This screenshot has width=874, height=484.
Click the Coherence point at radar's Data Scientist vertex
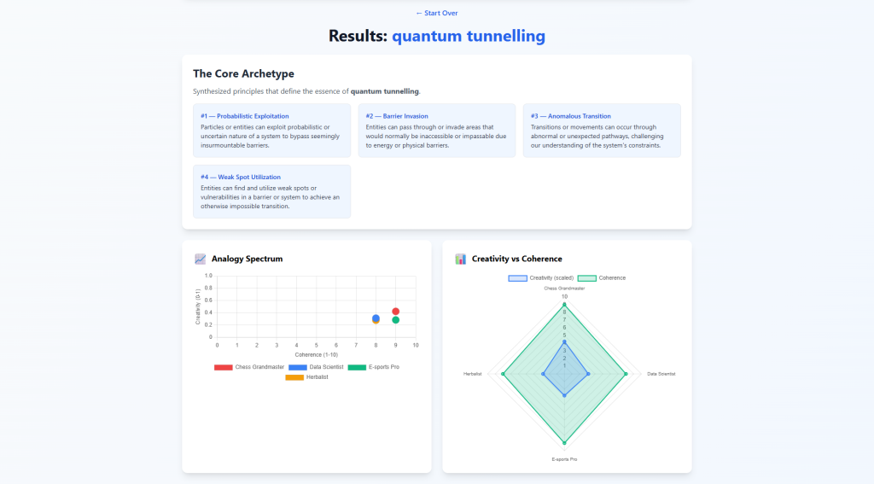point(626,374)
